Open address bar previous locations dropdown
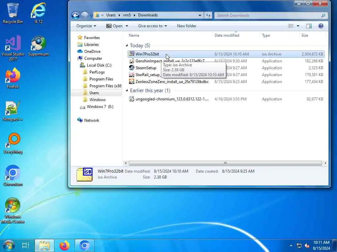Viewport: 337px width, 252px height. (x=200, y=15)
